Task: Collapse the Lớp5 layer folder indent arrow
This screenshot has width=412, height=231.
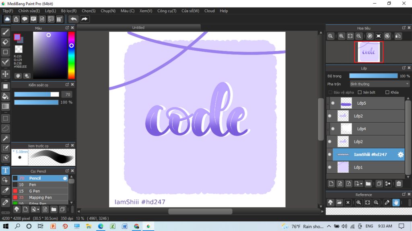Action: pyautogui.click(x=328, y=103)
